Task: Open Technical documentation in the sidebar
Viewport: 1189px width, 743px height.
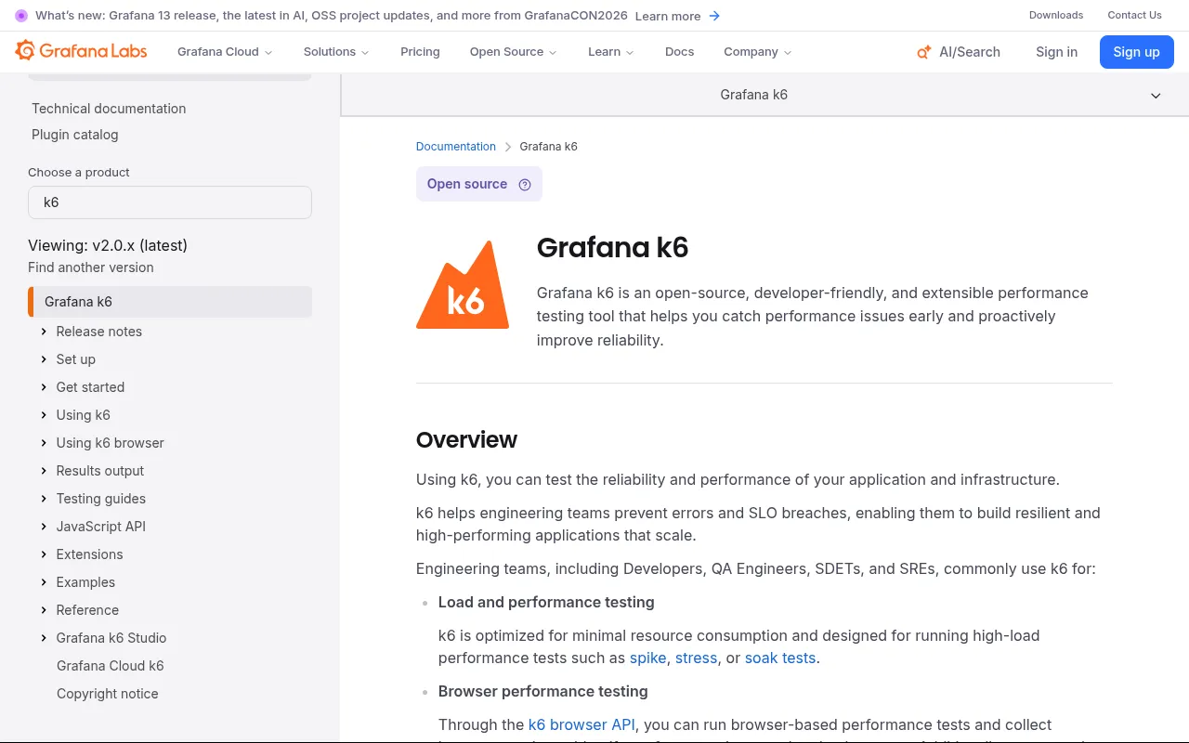Action: click(x=109, y=109)
